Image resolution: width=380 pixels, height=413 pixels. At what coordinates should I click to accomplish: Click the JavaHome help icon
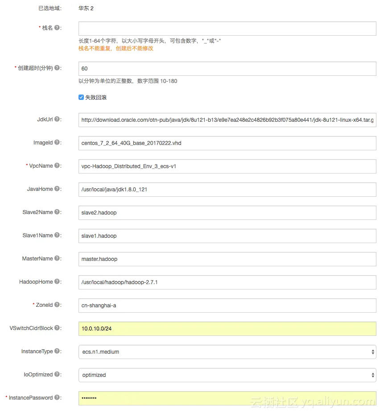[x=57, y=189]
